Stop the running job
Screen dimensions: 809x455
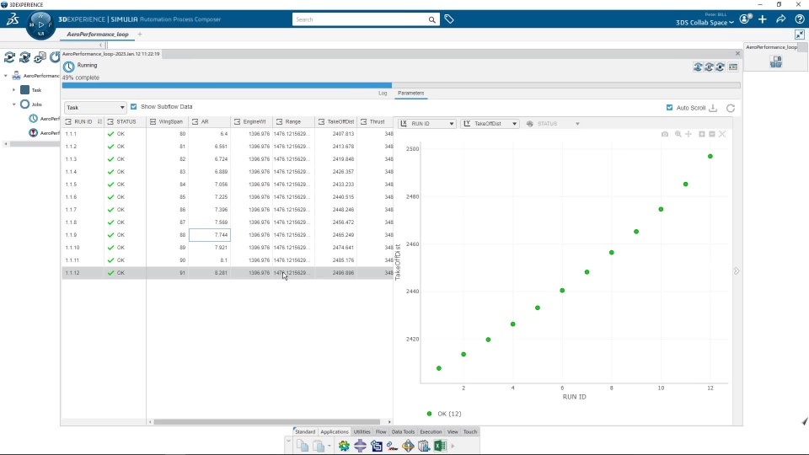pyautogui.click(x=721, y=67)
